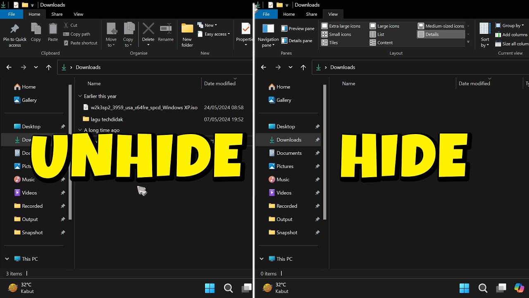Toggle the Details pane
The width and height of the screenshot is (529, 298).
click(x=297, y=41)
